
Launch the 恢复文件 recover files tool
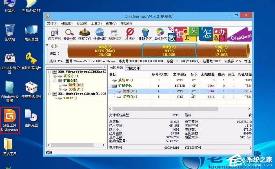[x=85, y=34]
